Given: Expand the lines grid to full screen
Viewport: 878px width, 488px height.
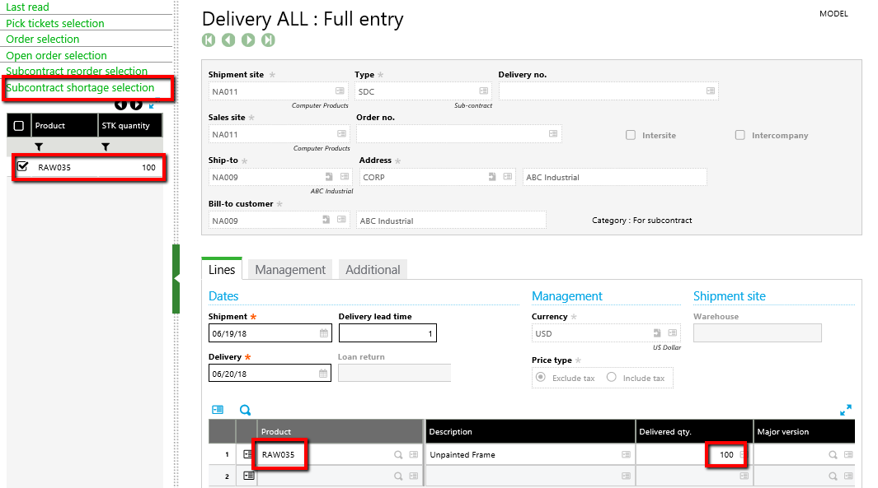Looking at the screenshot, I should (x=845, y=410).
